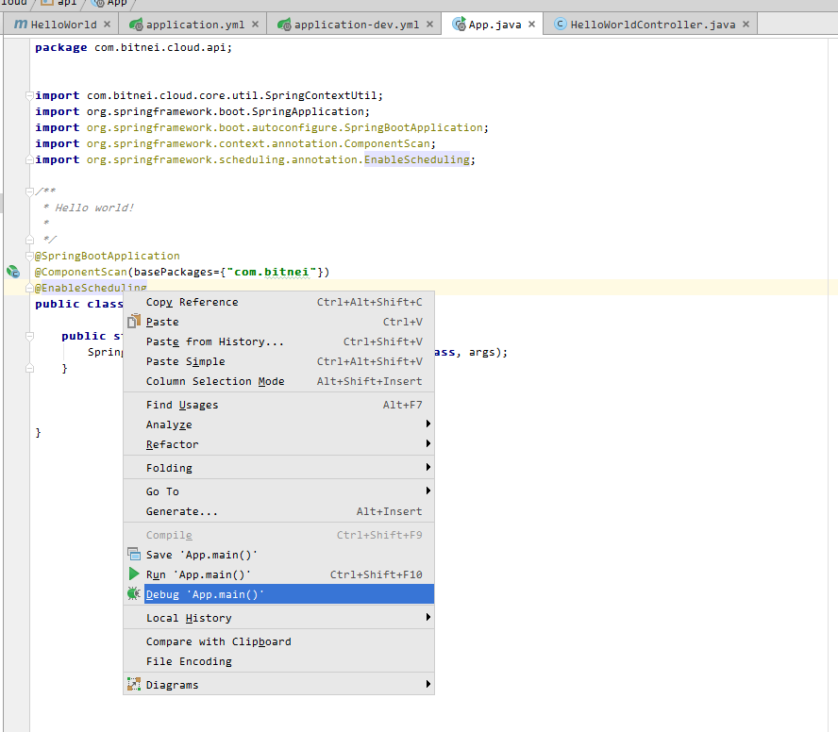Click the package com.bitnei.cloud.api line

tap(134, 47)
